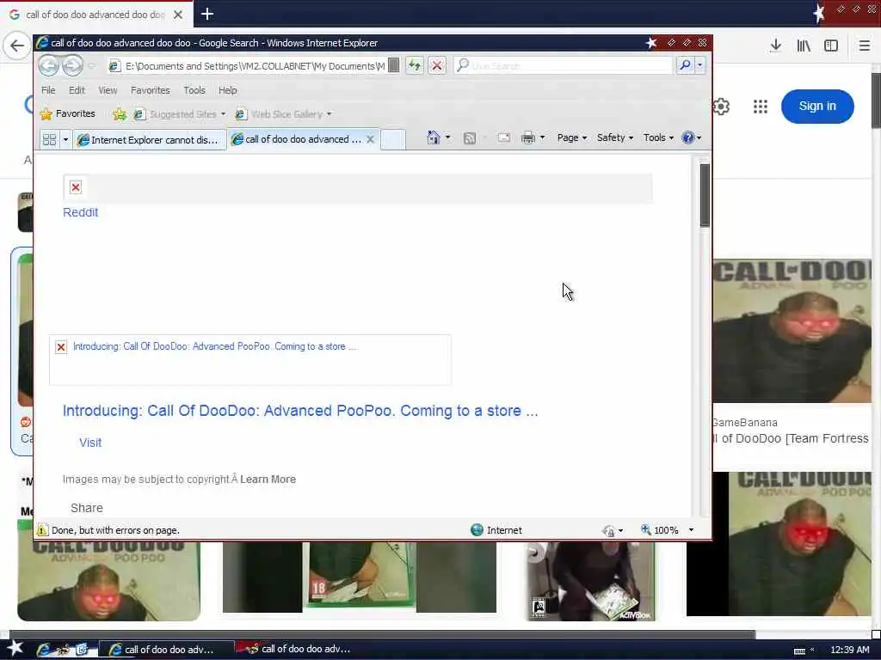Open the Safety command menu
Image resolution: width=881 pixels, height=660 pixels.
tap(614, 137)
